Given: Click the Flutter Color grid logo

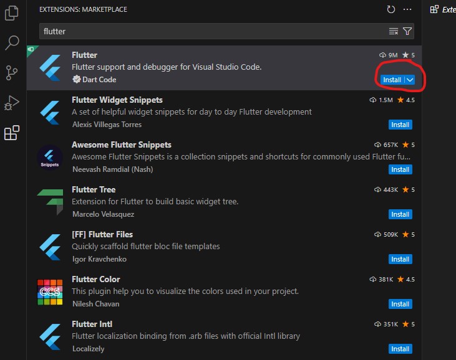Looking at the screenshot, I should pyautogui.click(x=50, y=292).
